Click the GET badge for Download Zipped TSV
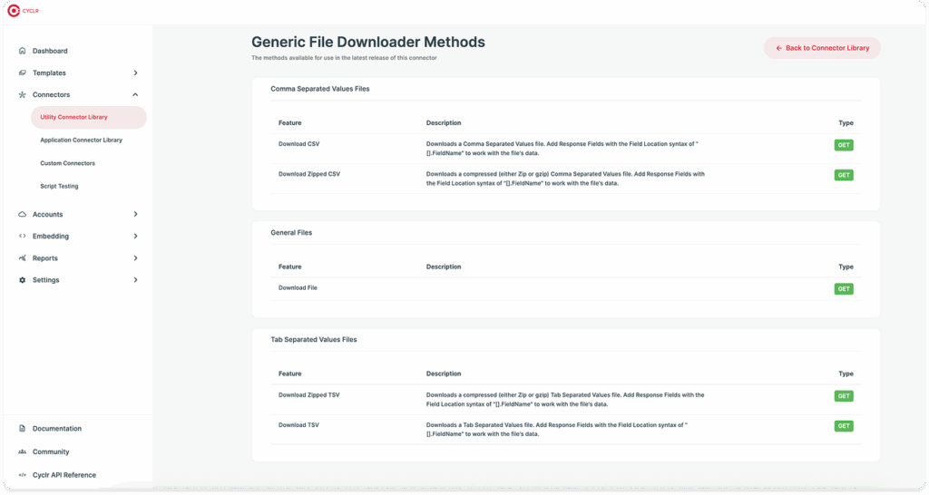 coord(844,396)
